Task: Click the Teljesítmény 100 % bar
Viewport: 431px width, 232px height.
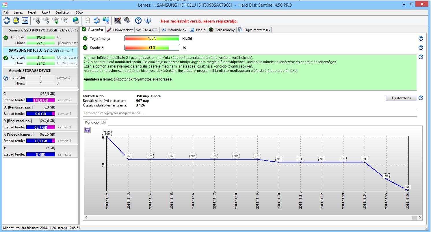Action: 152,38
